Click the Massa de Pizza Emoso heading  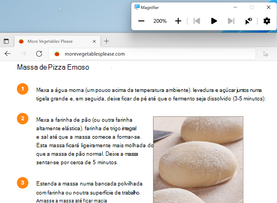53,67
